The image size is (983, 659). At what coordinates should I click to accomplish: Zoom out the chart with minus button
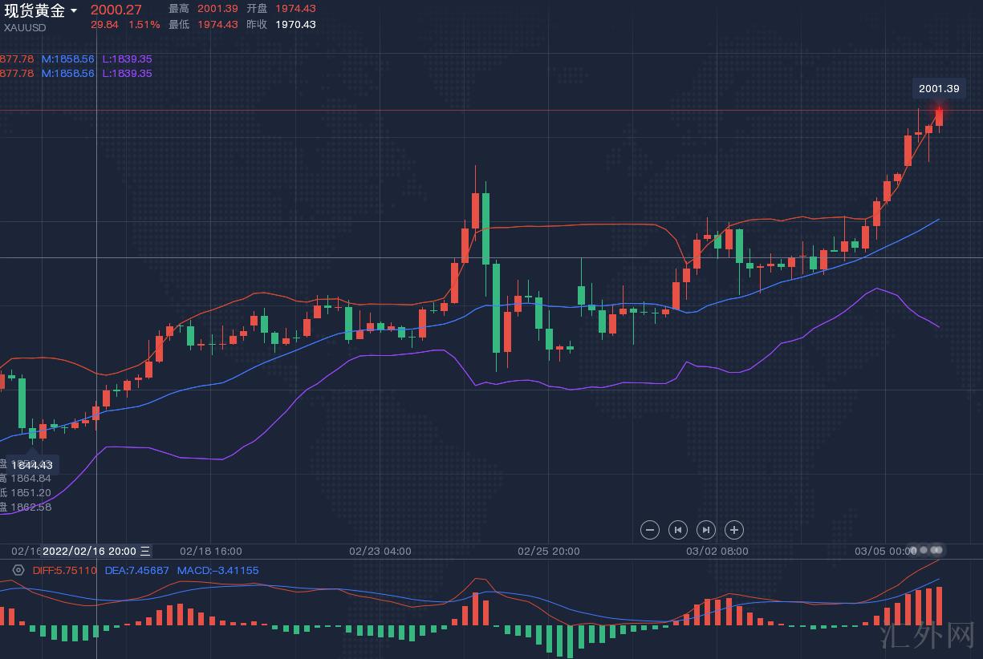tap(650, 529)
